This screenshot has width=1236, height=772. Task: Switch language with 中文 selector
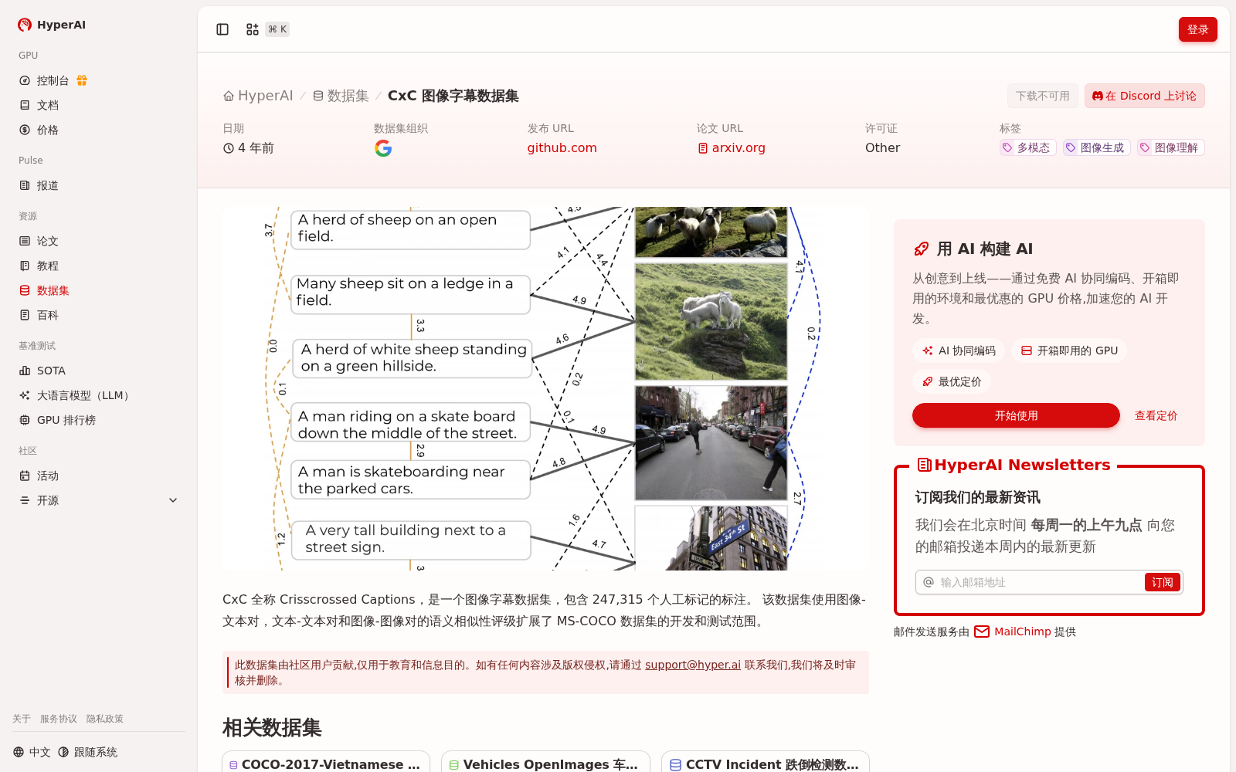[32, 752]
